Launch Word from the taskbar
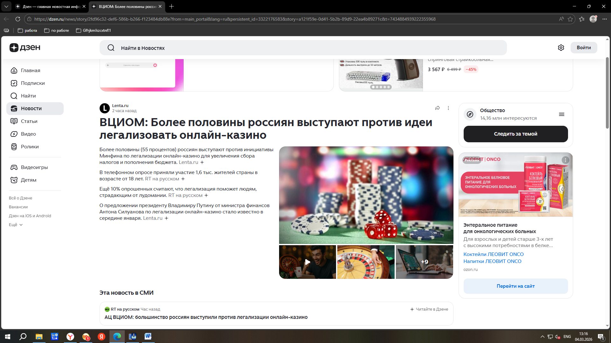This screenshot has width=611, height=343. tap(148, 337)
